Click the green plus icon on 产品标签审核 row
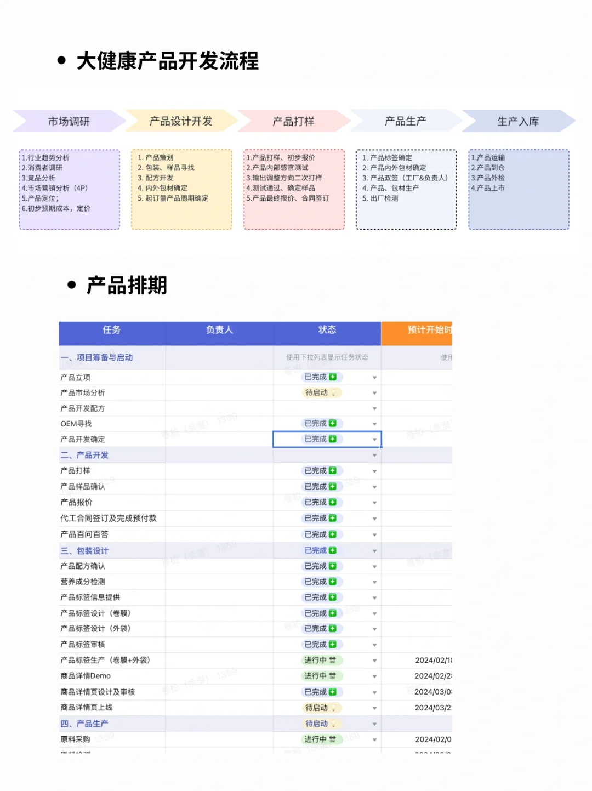592x791 pixels. pyautogui.click(x=333, y=644)
